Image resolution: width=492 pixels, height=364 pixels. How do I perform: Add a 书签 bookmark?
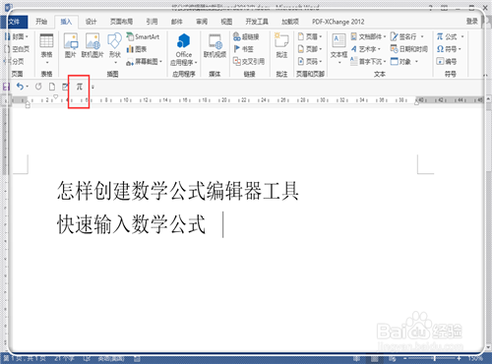point(243,49)
